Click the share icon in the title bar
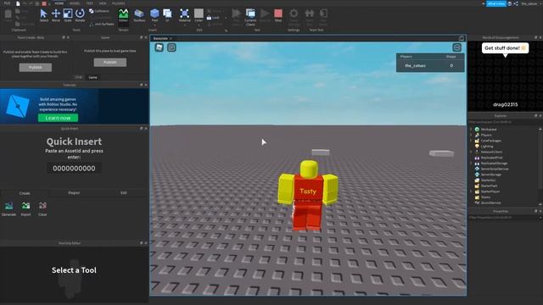 point(516,3)
